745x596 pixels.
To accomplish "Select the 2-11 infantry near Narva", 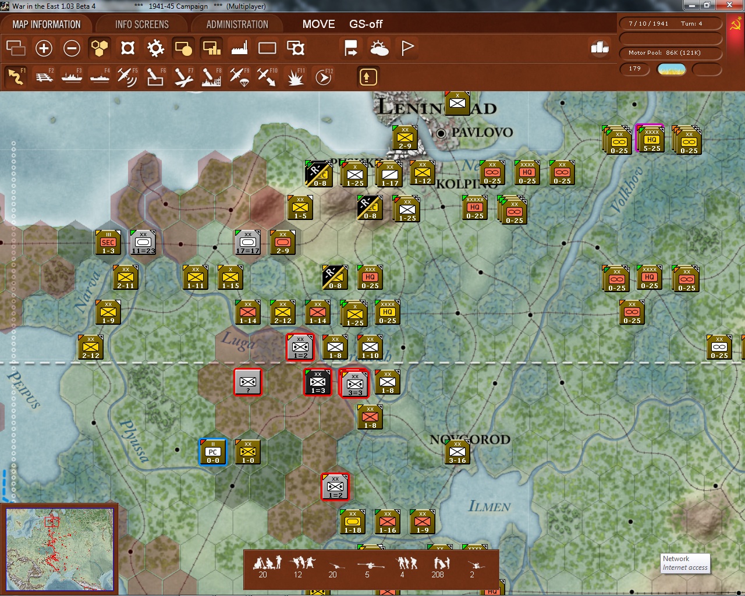I will [126, 277].
